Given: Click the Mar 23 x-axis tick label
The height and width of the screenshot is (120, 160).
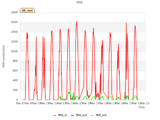Looking at the screenshot, I should [x=145, y=103].
